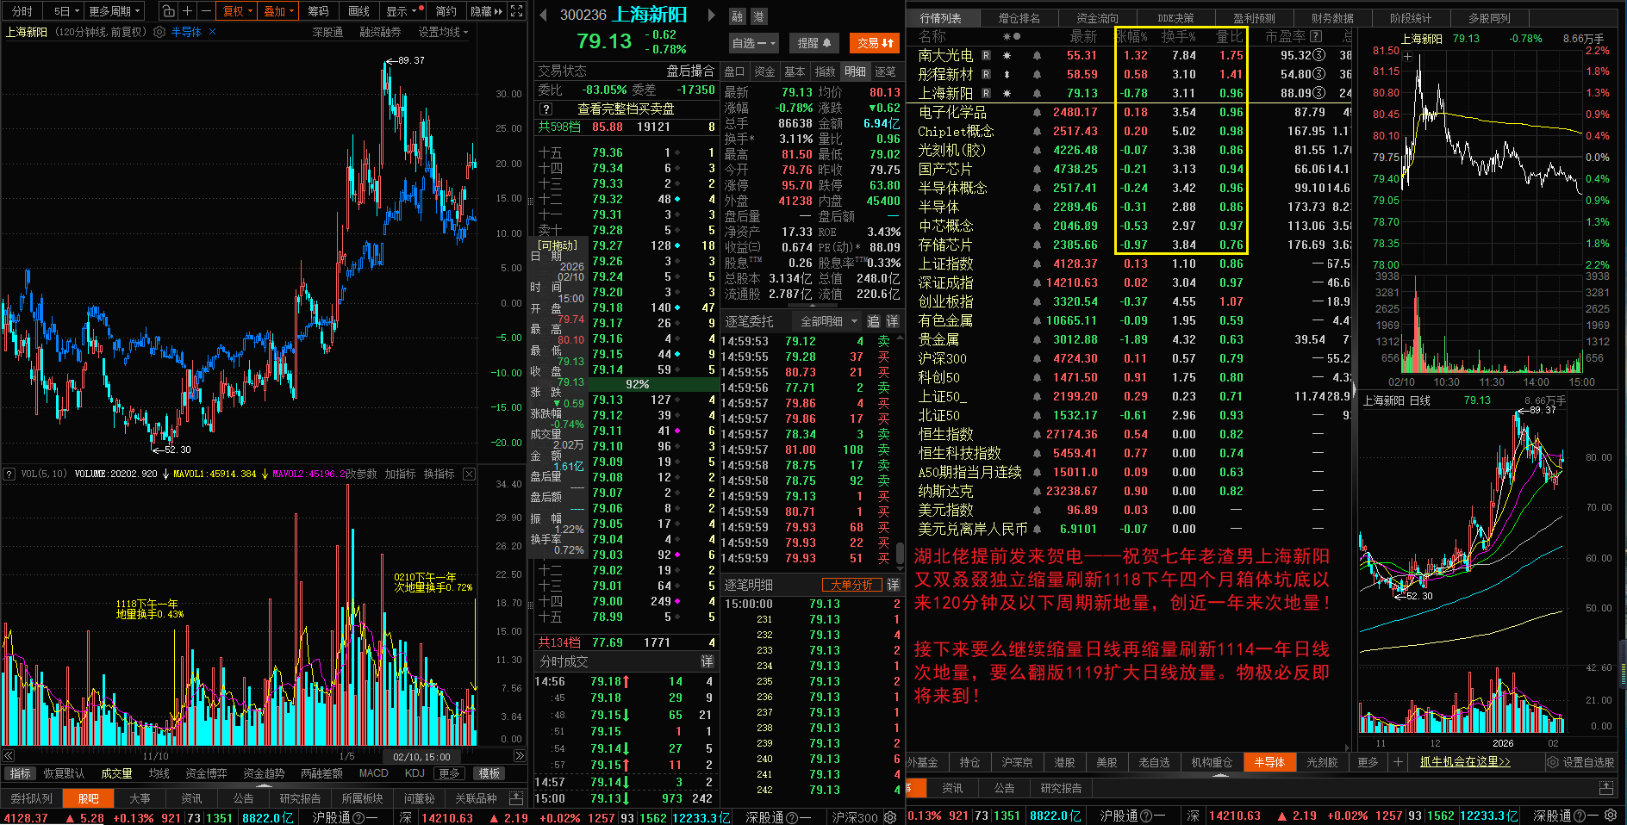
Task: Expand 更多 indicators in indicator bar
Action: (449, 773)
